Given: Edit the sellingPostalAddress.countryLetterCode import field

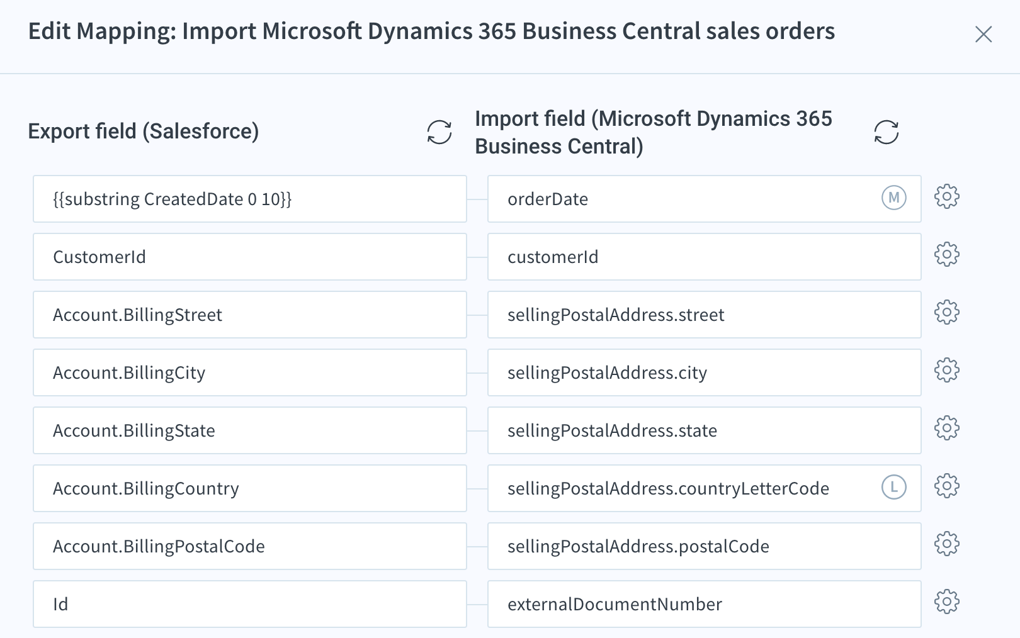Looking at the screenshot, I should (x=705, y=488).
